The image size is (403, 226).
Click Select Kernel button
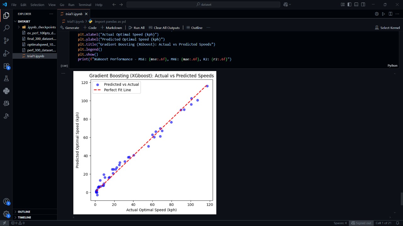[x=387, y=28]
